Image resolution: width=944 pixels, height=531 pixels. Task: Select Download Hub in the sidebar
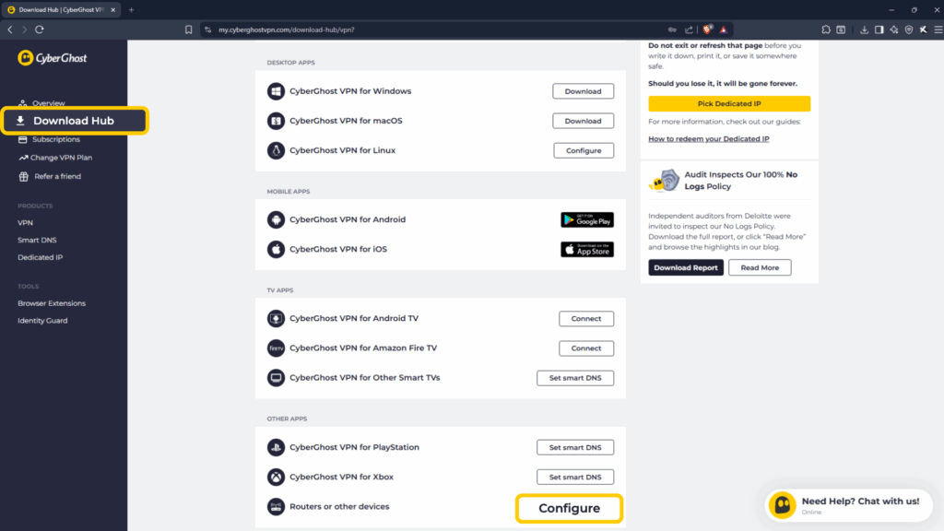(75, 121)
